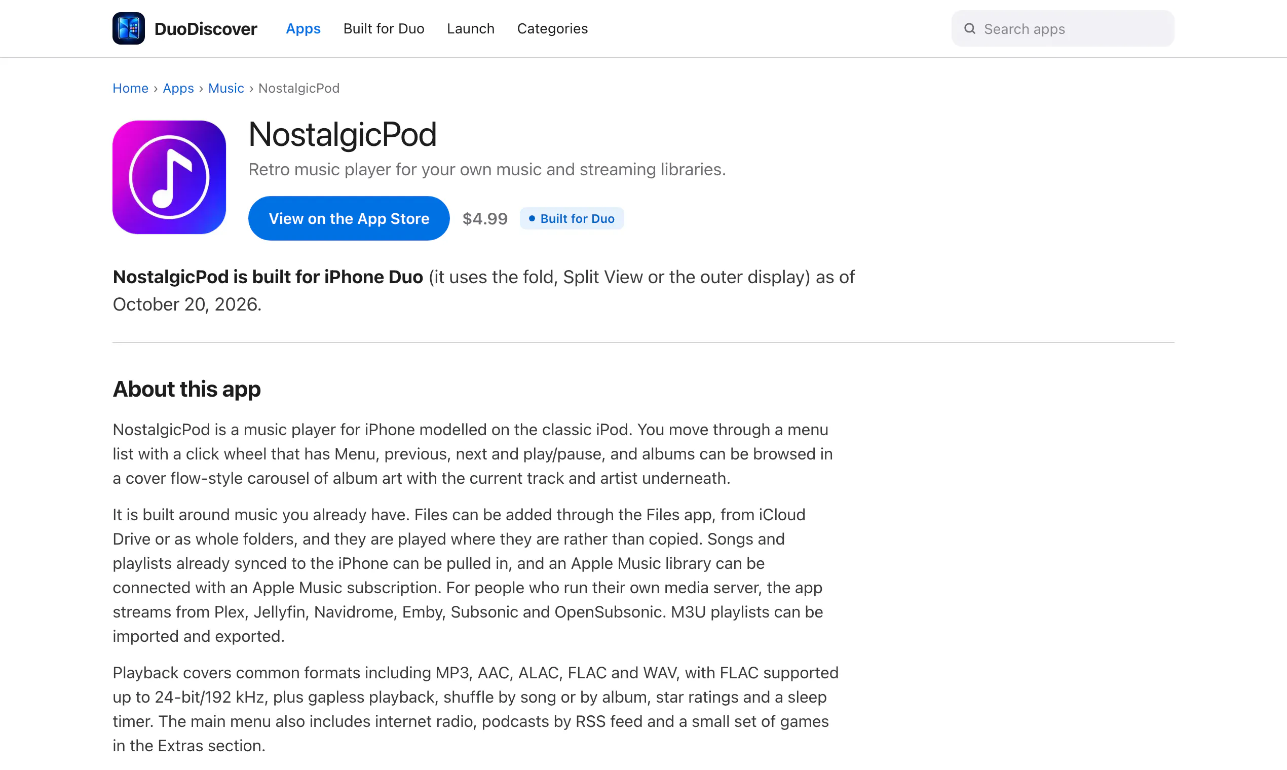Click the Retro music player subtitle

(x=487, y=169)
